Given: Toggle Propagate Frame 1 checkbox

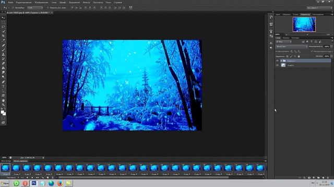Looking at the screenshot, I should 312,51.
